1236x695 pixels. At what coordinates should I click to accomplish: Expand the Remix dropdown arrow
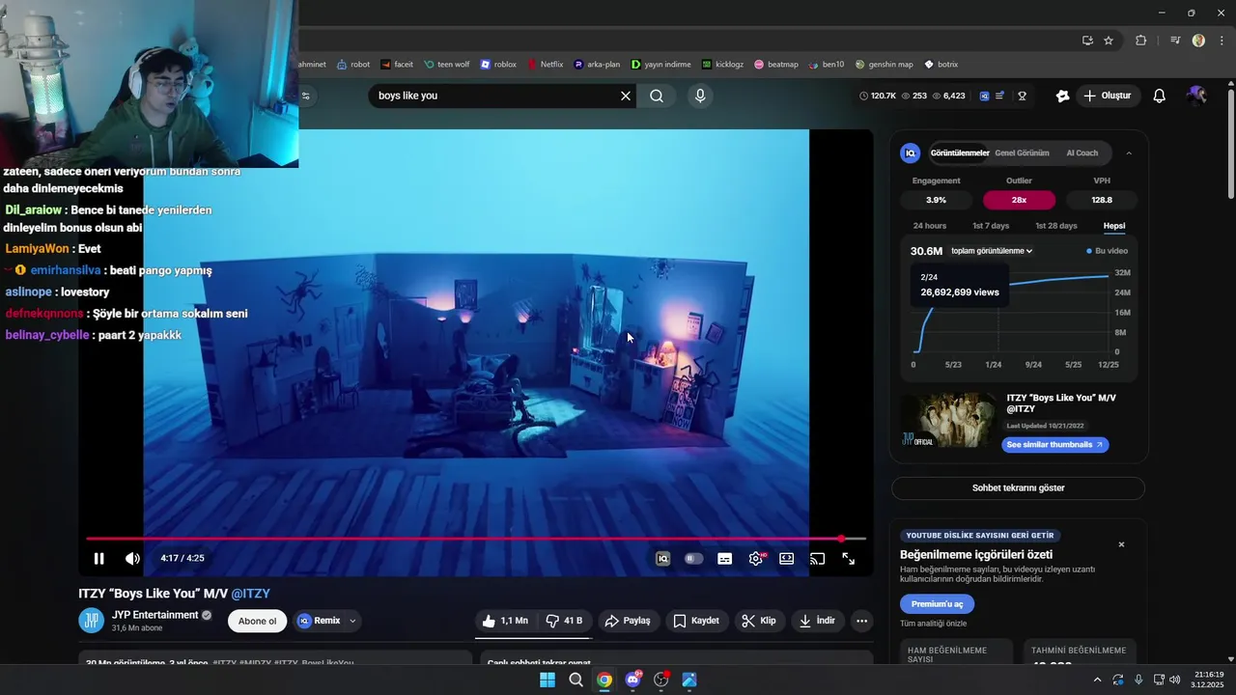pyautogui.click(x=352, y=621)
